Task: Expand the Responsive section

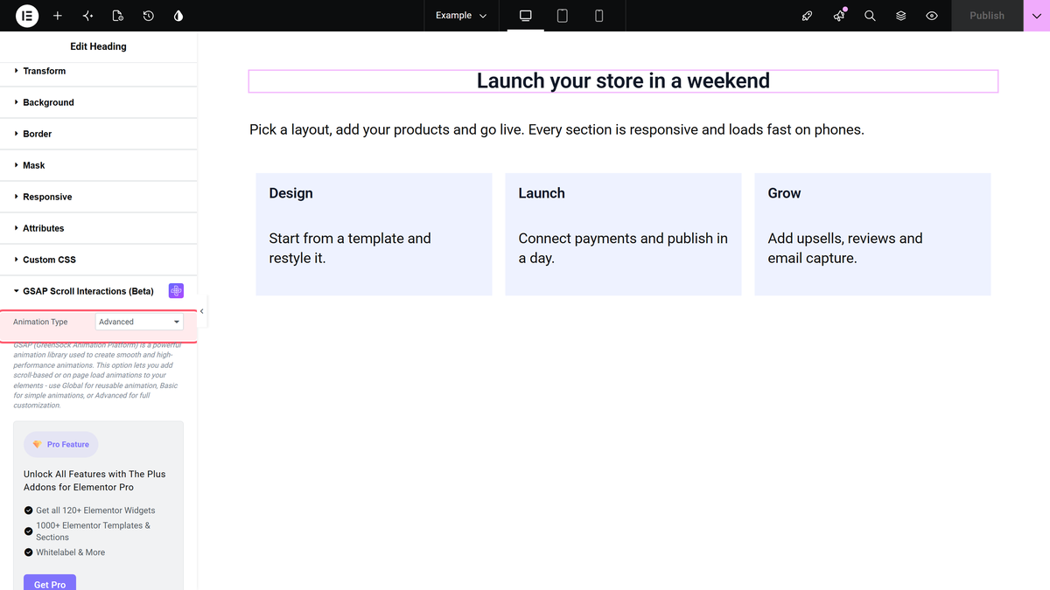Action: click(99, 197)
